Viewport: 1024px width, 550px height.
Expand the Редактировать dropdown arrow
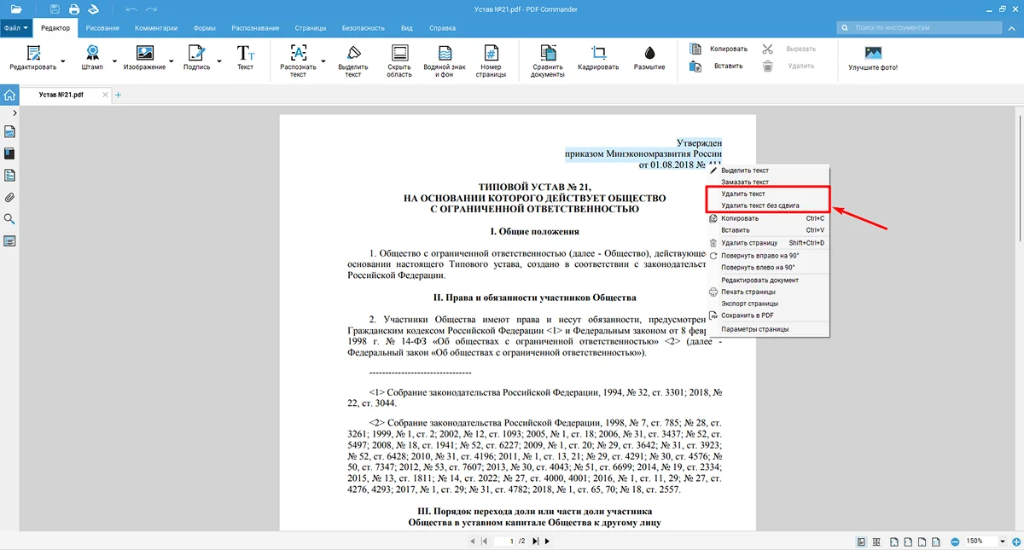coord(63,61)
